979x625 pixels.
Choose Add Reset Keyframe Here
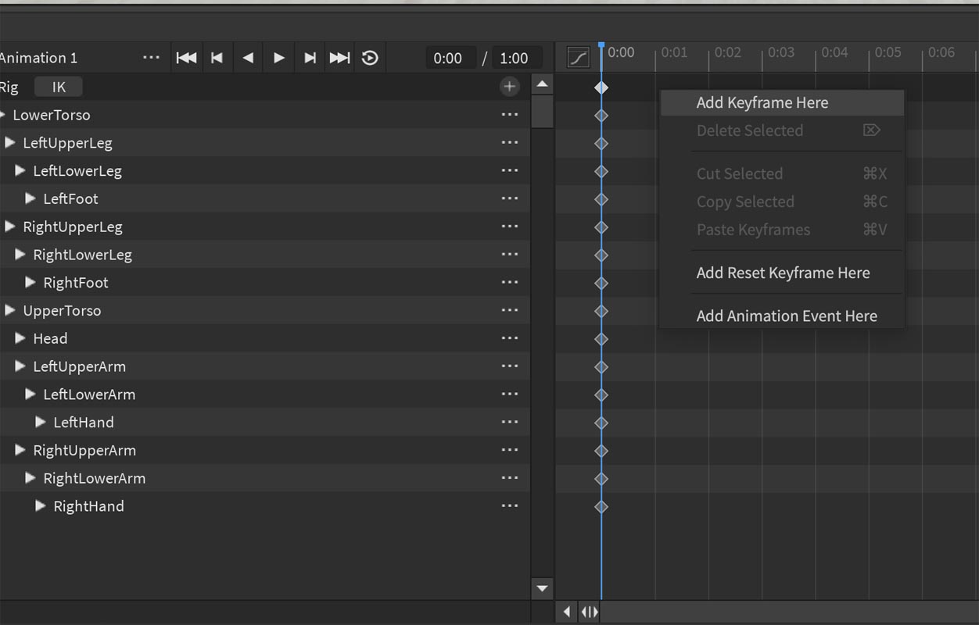tap(782, 273)
